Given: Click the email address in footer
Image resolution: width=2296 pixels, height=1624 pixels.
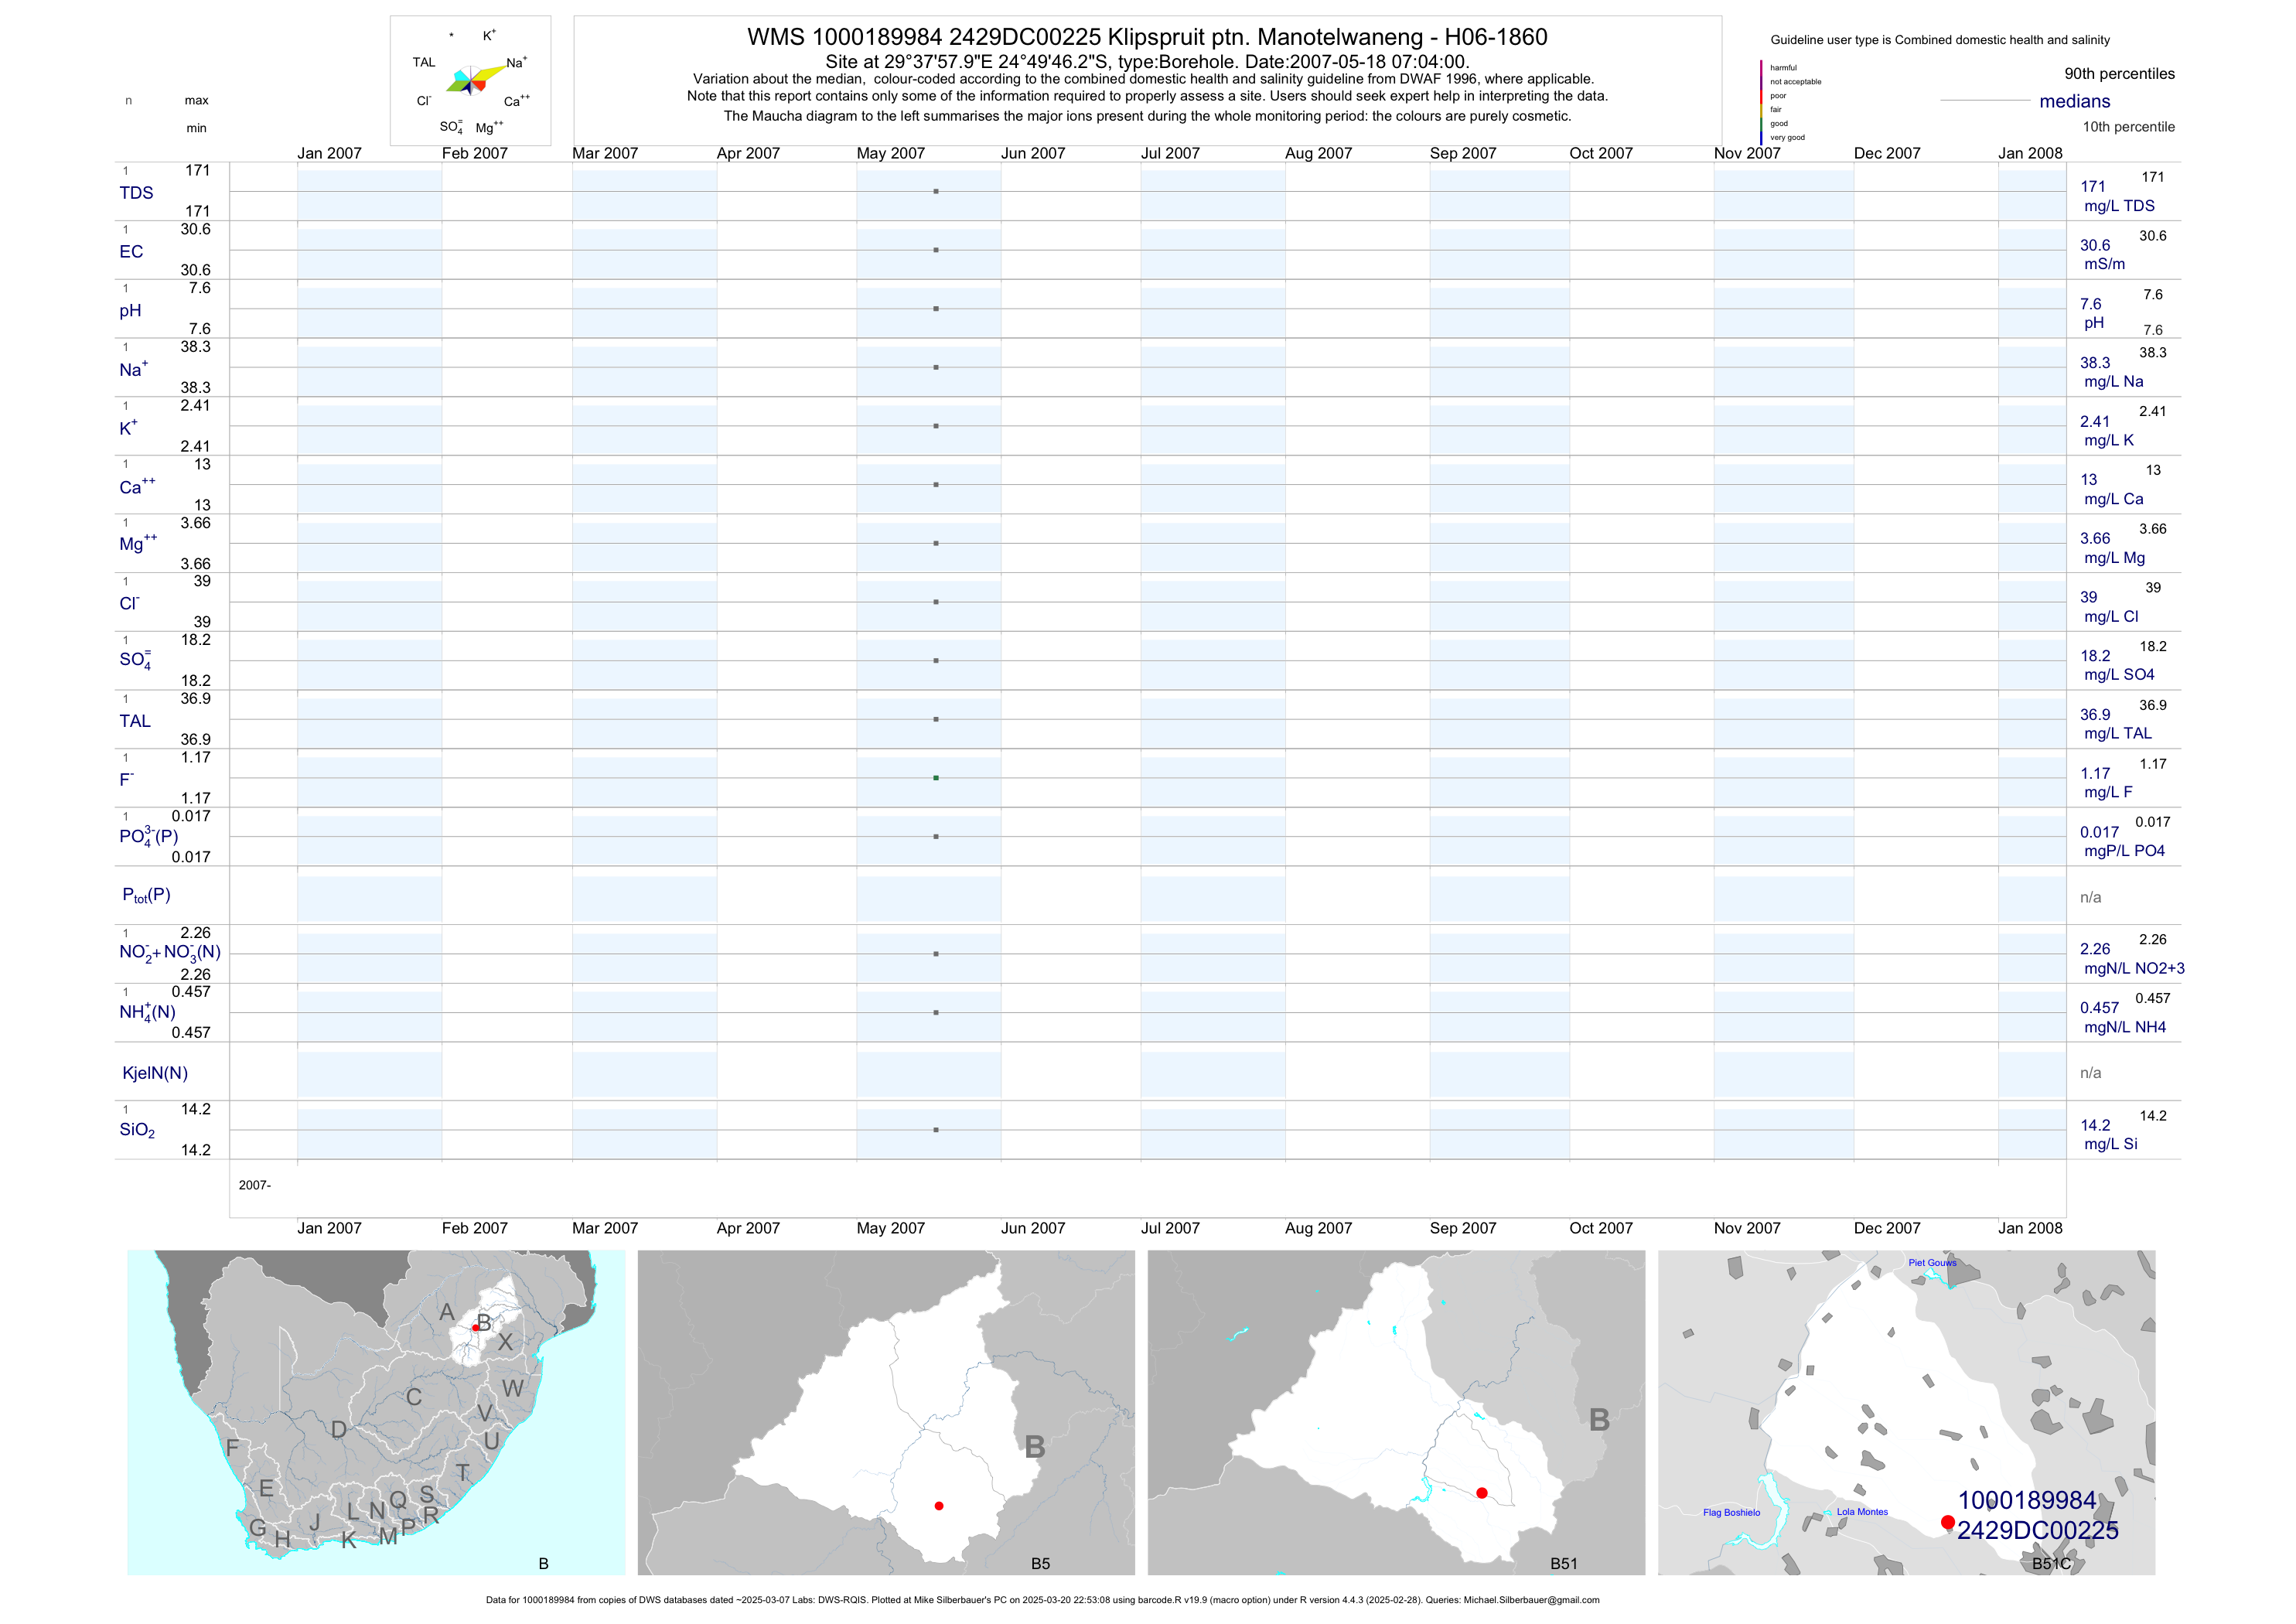Looking at the screenshot, I should point(1531,1600).
